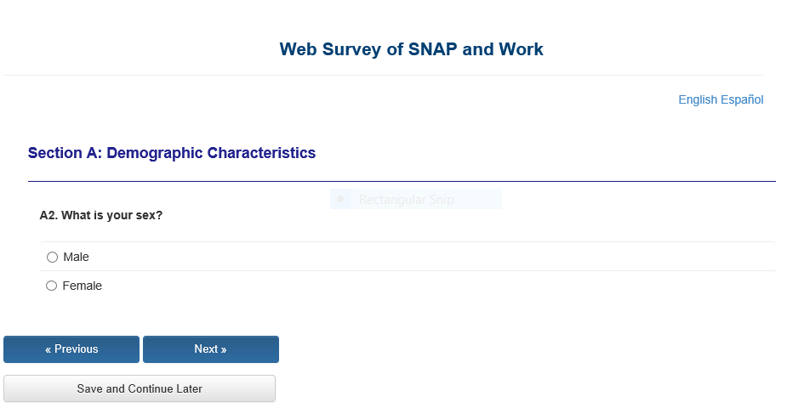This screenshot has height=408, width=804.
Task: Click the dark divider line under Section A
Action: click(x=402, y=181)
